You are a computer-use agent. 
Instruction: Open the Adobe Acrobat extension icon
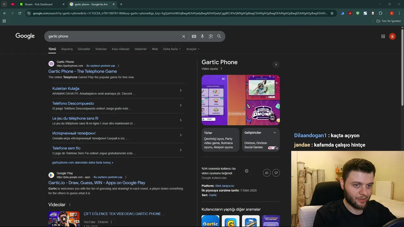pyautogui.click(x=350, y=13)
